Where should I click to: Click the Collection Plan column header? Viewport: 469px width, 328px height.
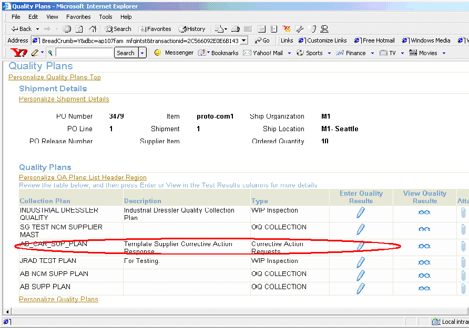tap(45, 201)
